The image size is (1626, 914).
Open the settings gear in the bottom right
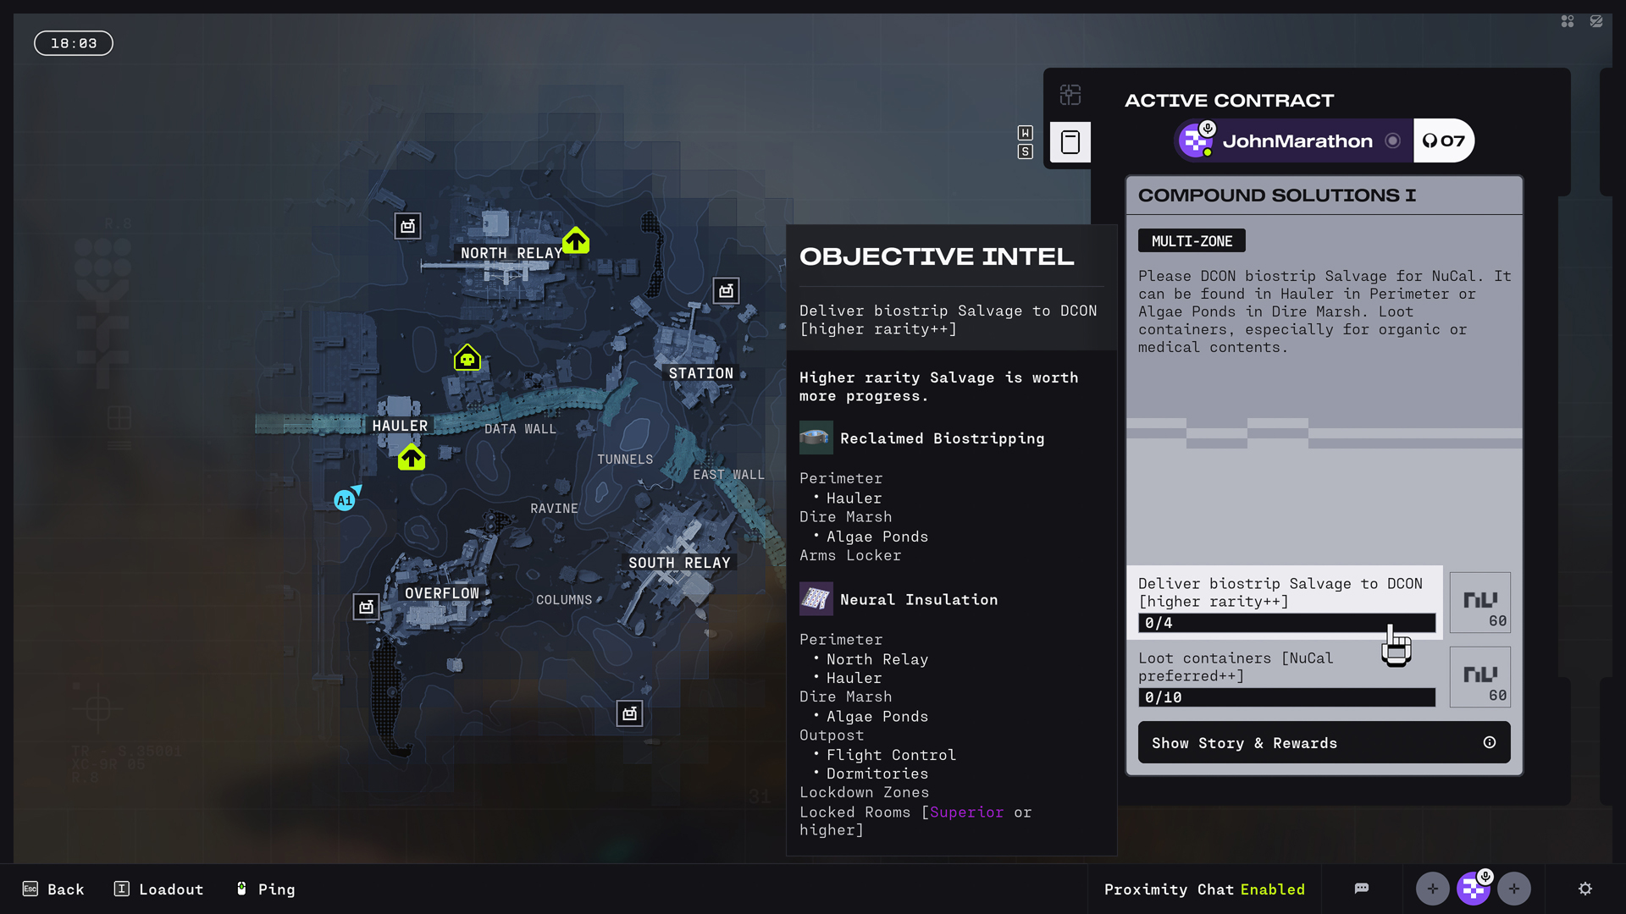tap(1585, 889)
